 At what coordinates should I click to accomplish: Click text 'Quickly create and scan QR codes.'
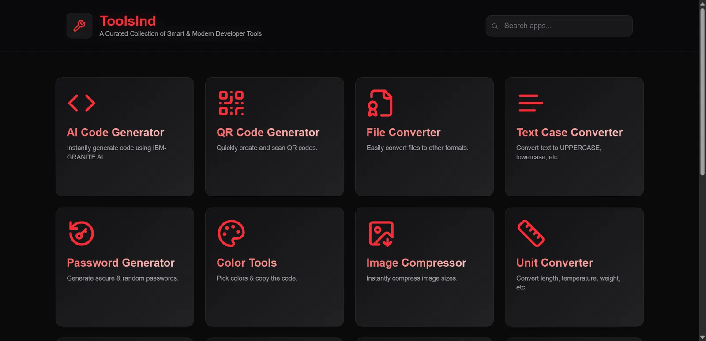click(x=267, y=148)
